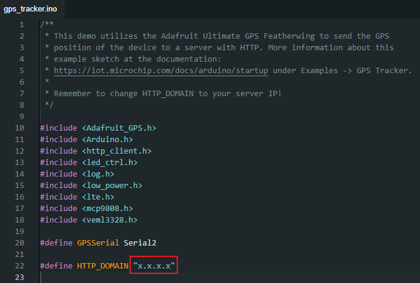Select the gps_tracker.ino tab
Image resolution: width=420 pixels, height=283 pixels.
30,9
